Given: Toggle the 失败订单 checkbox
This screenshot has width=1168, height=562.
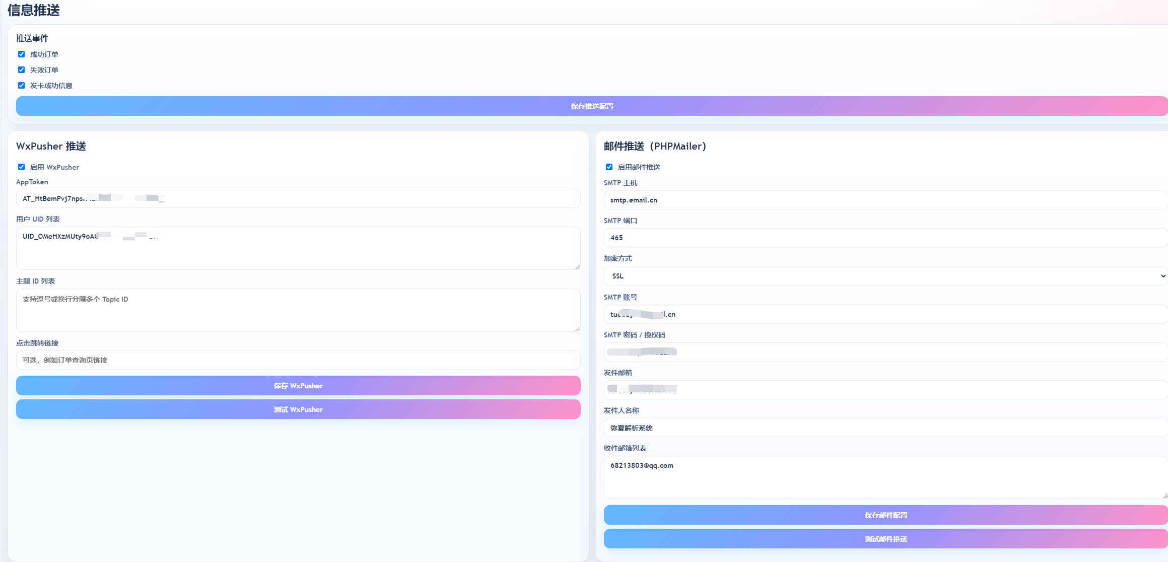Looking at the screenshot, I should coord(21,70).
